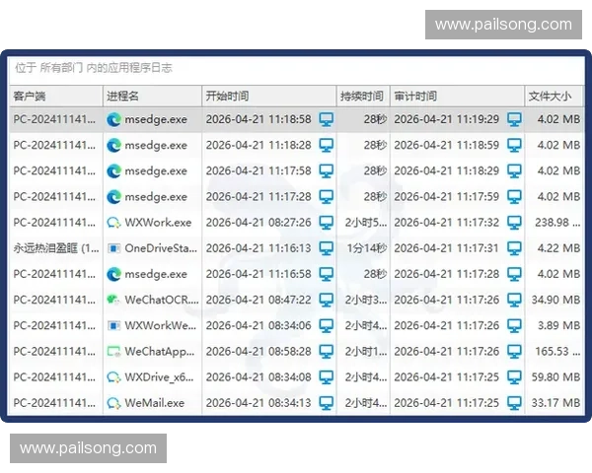This screenshot has height=473, width=592.
Task: Select audit time 2026-04-21 11:18:29
Action: [x=447, y=171]
